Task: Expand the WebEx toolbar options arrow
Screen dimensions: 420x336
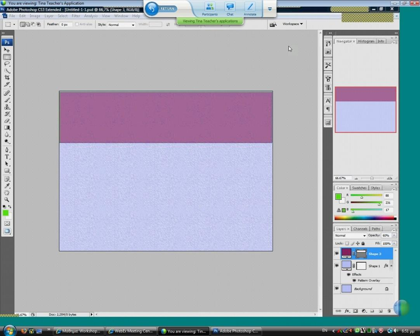Action: [270, 9]
